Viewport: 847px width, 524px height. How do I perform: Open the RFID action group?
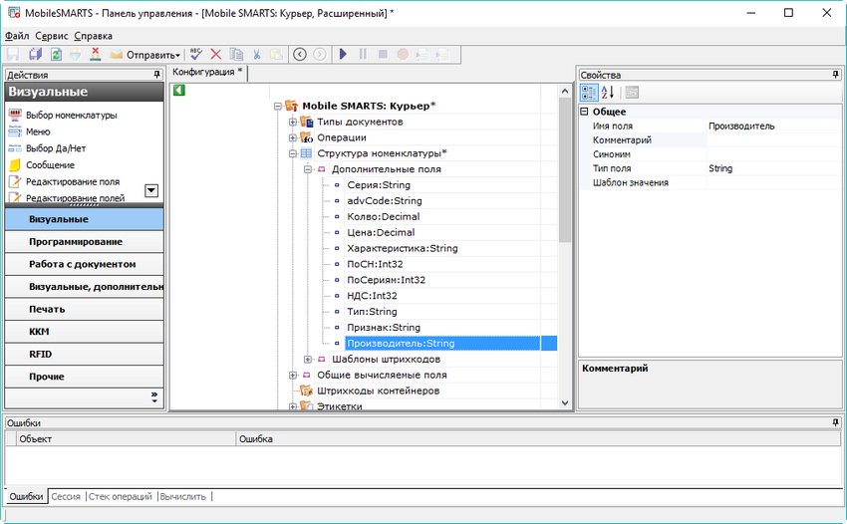85,354
